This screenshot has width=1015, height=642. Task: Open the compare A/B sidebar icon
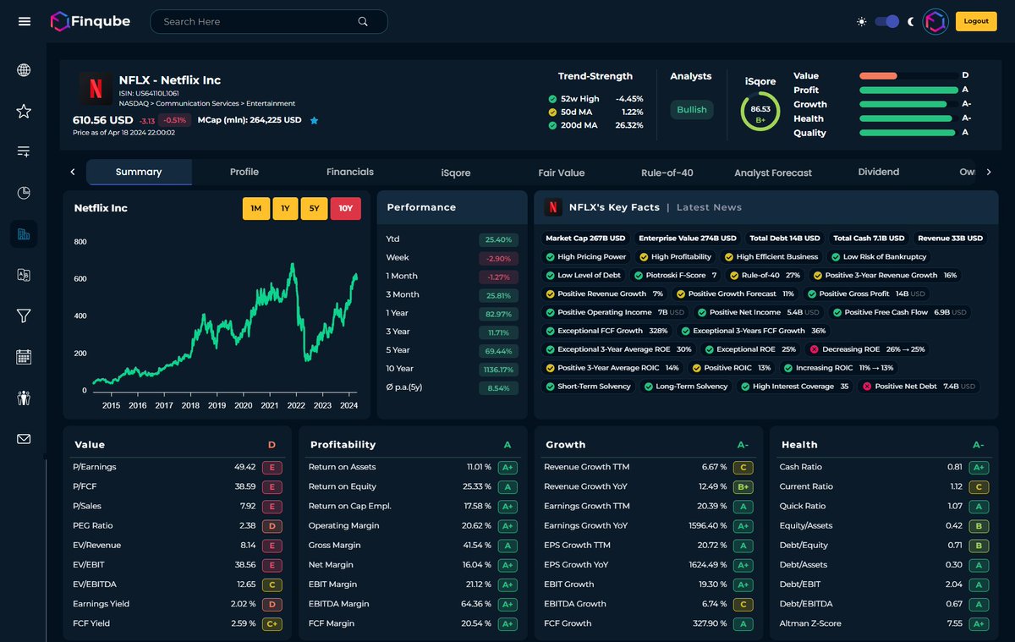coord(24,275)
